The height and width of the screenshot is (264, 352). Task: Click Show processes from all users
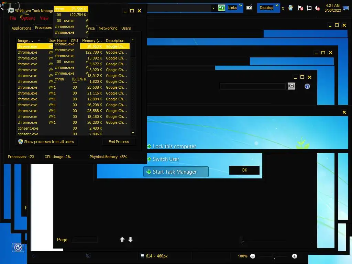point(47,142)
